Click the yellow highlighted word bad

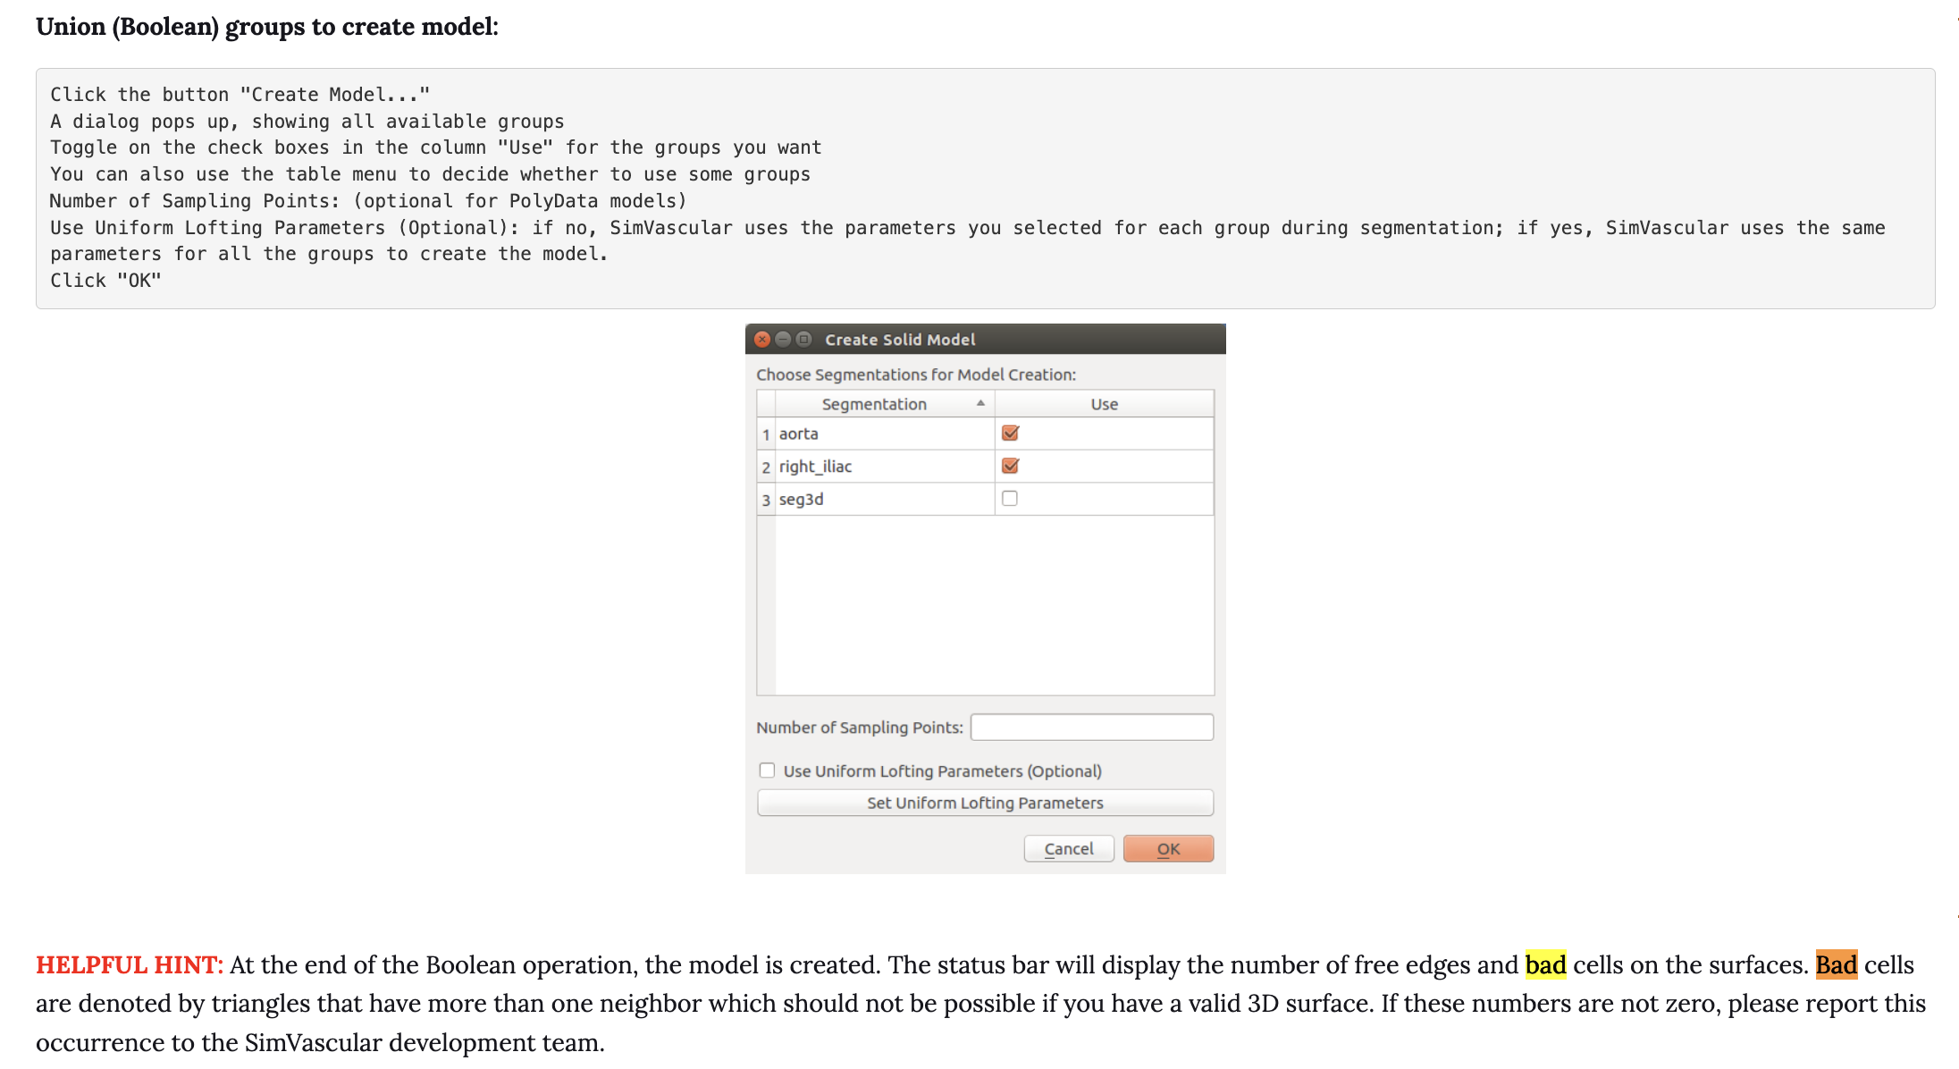(x=1545, y=965)
